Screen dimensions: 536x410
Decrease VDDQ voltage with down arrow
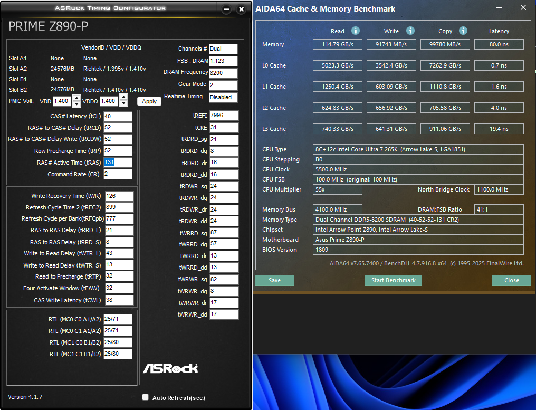(x=124, y=103)
